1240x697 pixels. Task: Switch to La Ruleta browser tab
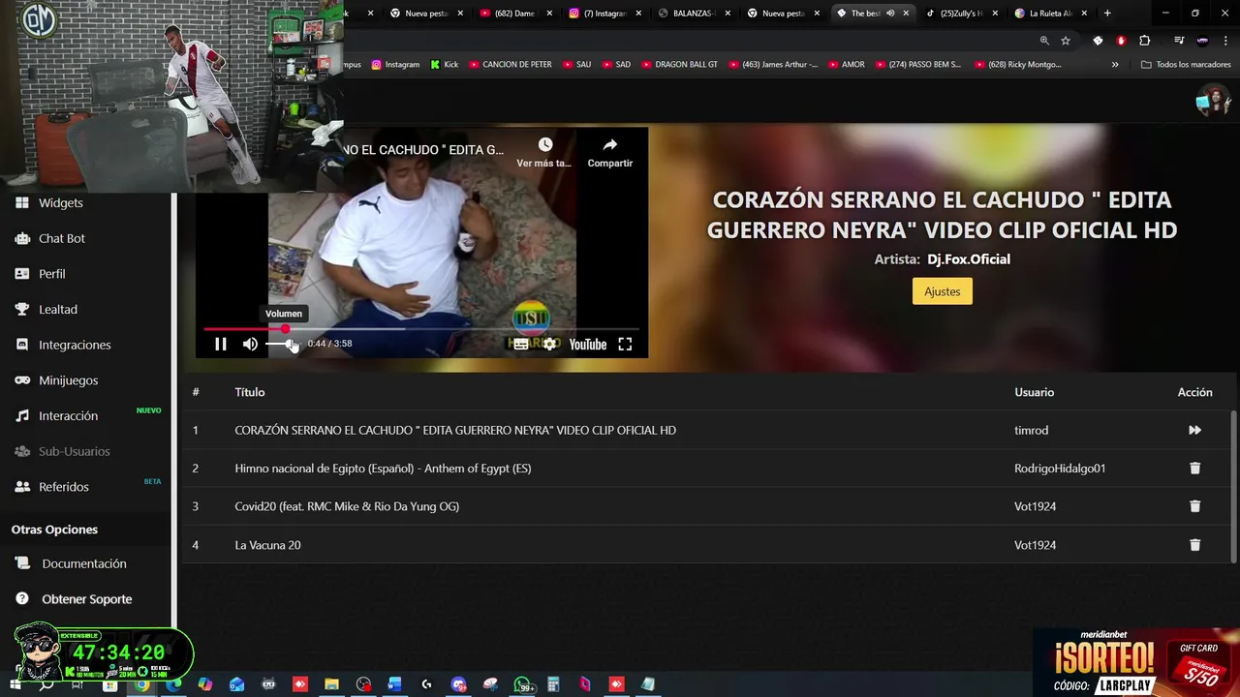pyautogui.click(x=1050, y=14)
